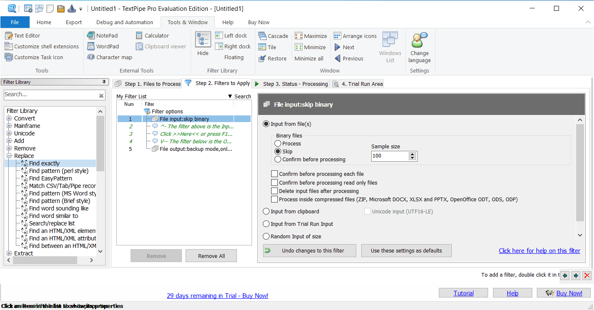
Task: Open the Debug and Automation ribbon tab
Action: tap(125, 22)
